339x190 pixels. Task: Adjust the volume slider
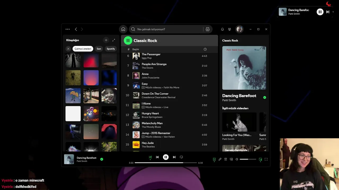pyautogui.click(x=248, y=159)
